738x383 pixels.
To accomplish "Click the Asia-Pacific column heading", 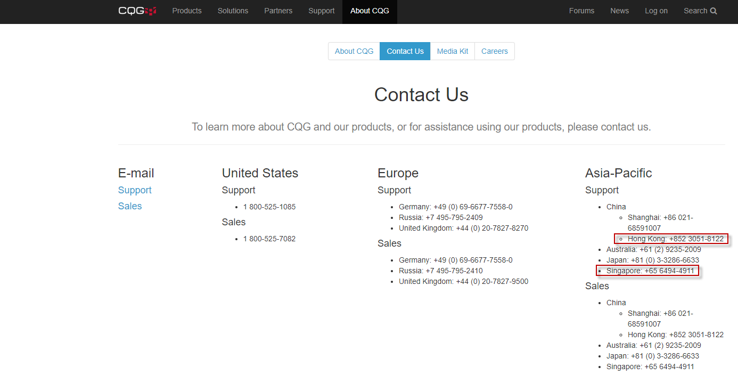I will [x=618, y=173].
